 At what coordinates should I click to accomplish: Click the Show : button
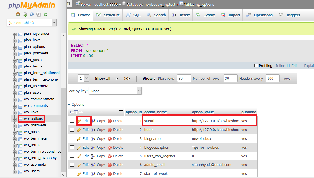coord(149,78)
